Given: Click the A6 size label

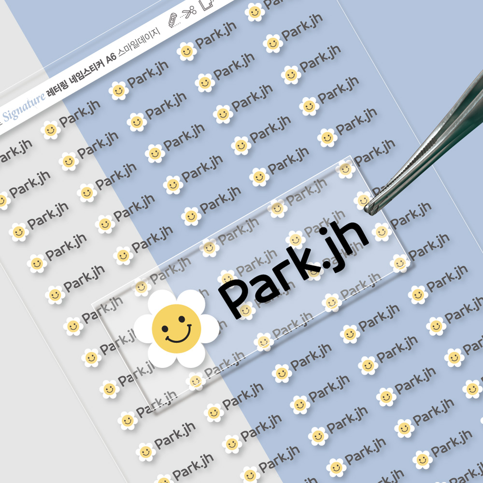Looking at the screenshot, I should tap(111, 57).
